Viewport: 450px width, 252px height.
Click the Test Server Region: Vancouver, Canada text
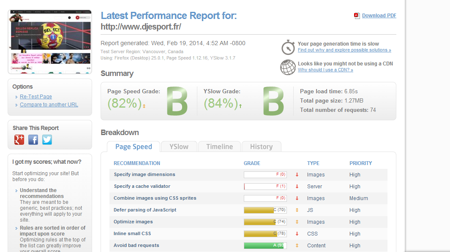[x=142, y=51]
